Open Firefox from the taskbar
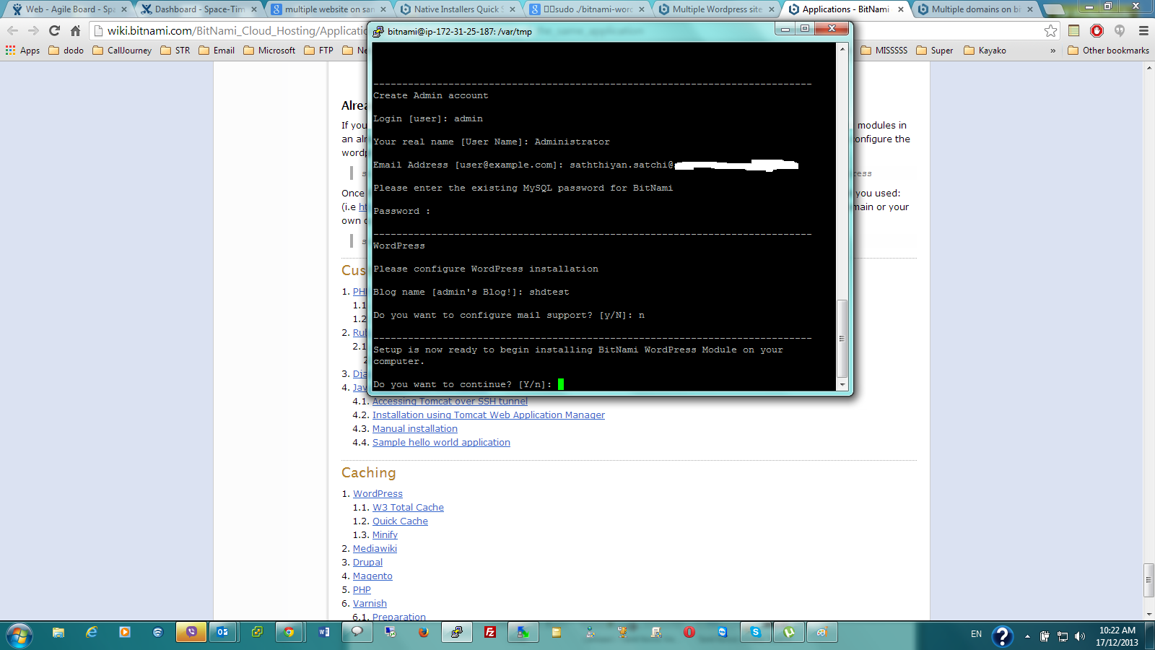This screenshot has height=650, width=1155. (424, 633)
